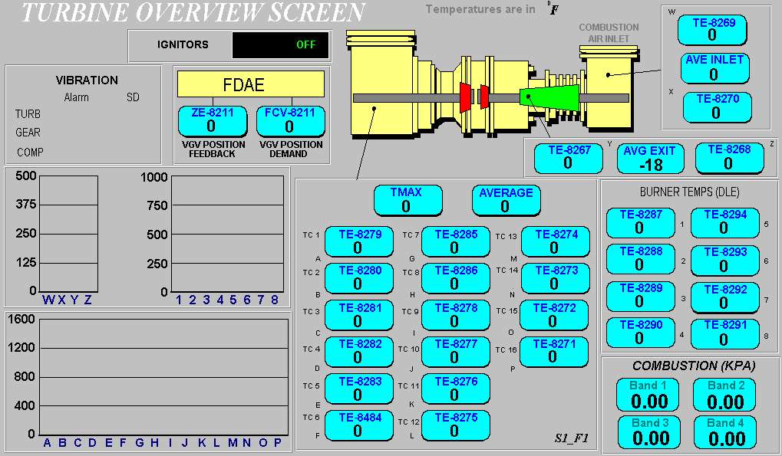The height and width of the screenshot is (456, 782).
Task: Click the AVG EXIT temperature showing -18
Action: tap(650, 158)
